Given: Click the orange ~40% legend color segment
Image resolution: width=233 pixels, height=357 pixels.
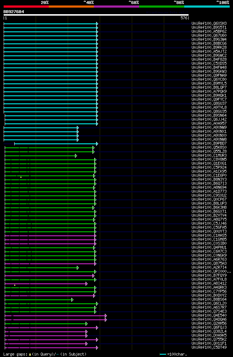Looking at the screenshot, I should click(71, 7).
